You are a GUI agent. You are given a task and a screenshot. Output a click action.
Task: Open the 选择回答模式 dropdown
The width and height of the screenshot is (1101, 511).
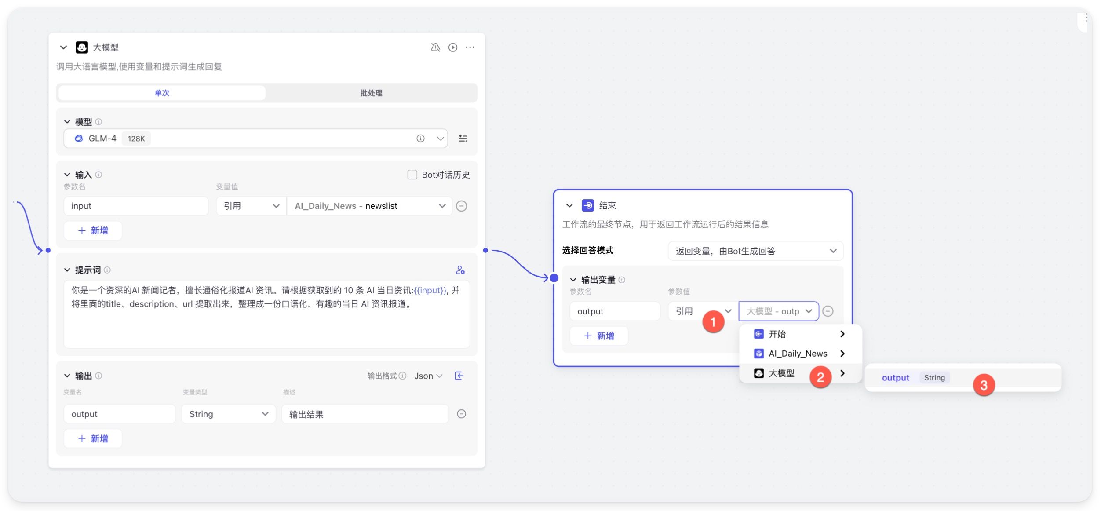[x=755, y=251]
